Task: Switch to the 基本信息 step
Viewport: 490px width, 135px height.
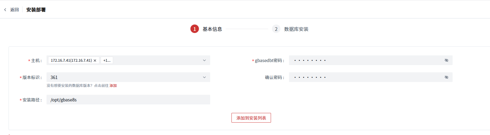Action: click(x=212, y=29)
